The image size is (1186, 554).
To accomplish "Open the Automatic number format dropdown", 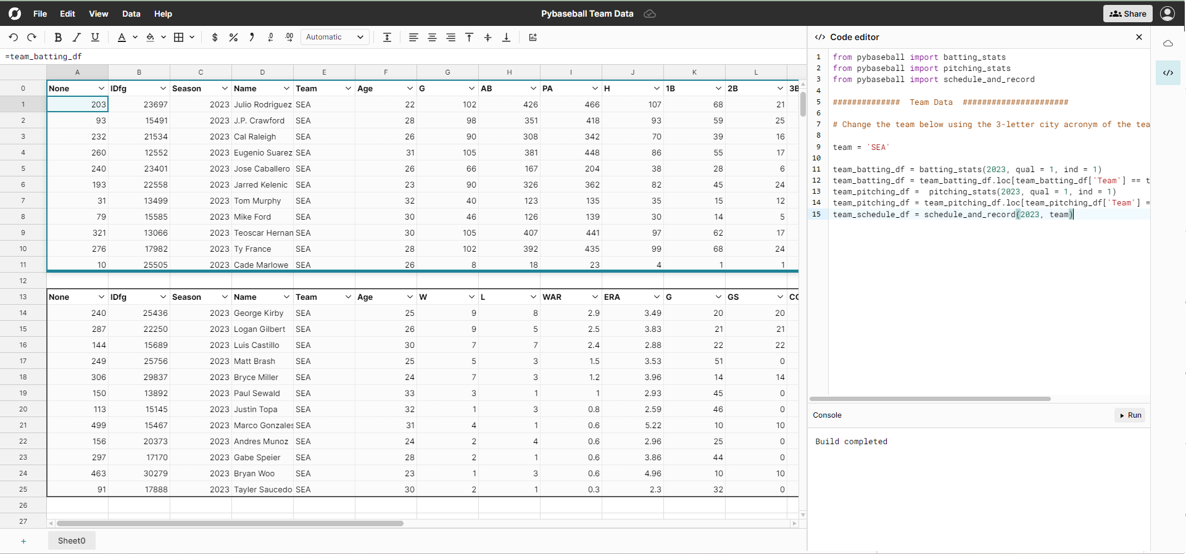I will tap(335, 38).
